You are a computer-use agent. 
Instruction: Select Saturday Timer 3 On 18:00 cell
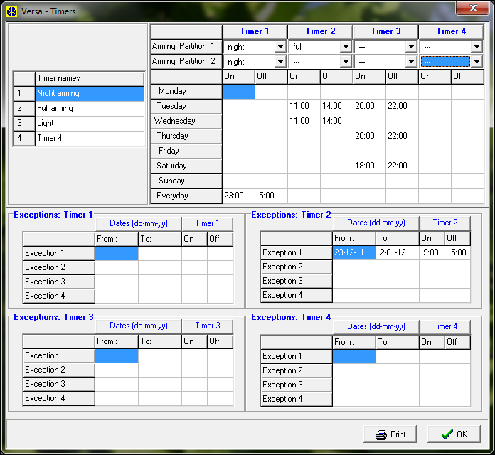[369, 166]
